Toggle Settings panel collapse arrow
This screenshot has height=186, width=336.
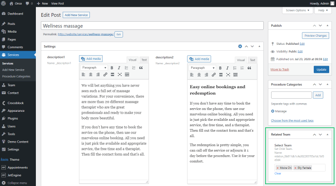tap(259, 46)
